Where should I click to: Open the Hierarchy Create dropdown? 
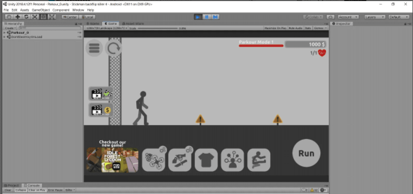11,28
